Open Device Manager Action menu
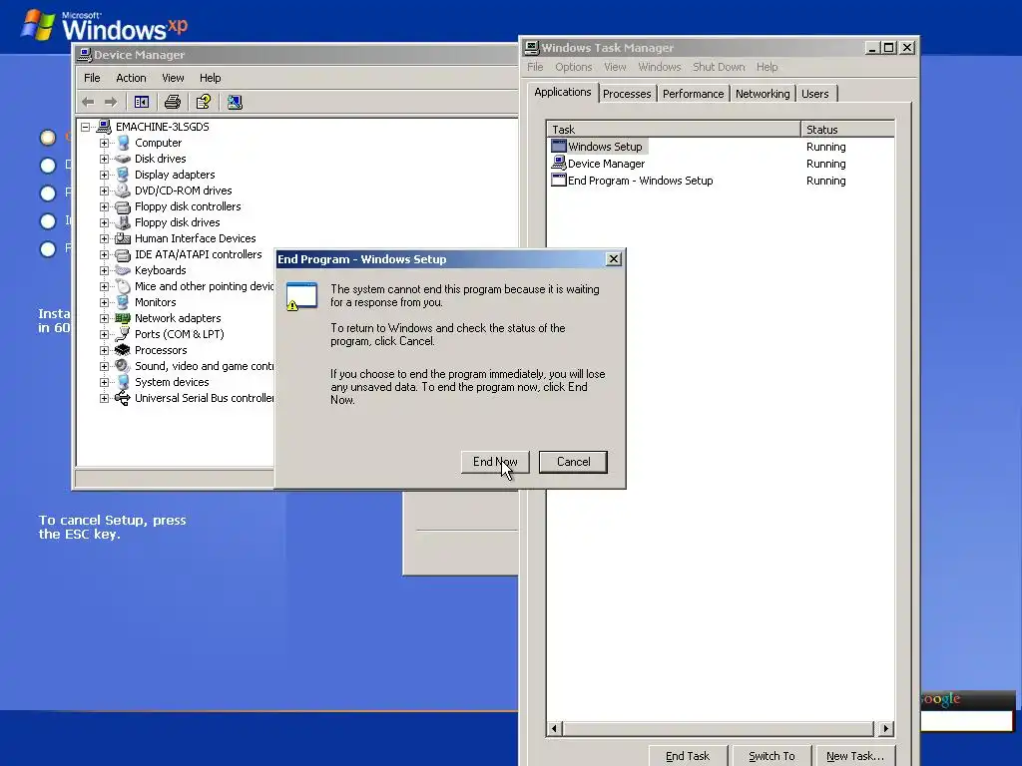This screenshot has width=1022, height=766. pyautogui.click(x=131, y=78)
